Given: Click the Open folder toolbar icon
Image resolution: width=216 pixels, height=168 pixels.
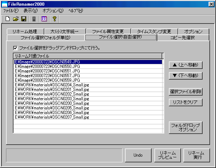Looking at the screenshot, I should [x=16, y=19].
